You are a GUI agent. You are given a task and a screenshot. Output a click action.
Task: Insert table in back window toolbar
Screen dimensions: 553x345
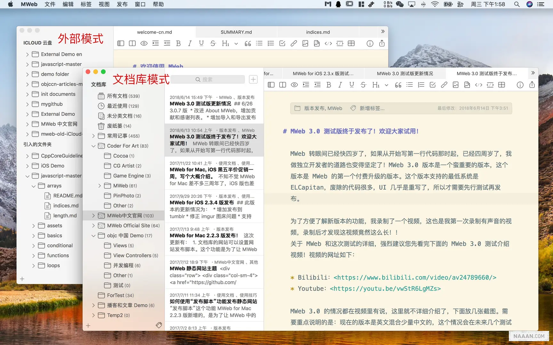point(351,43)
